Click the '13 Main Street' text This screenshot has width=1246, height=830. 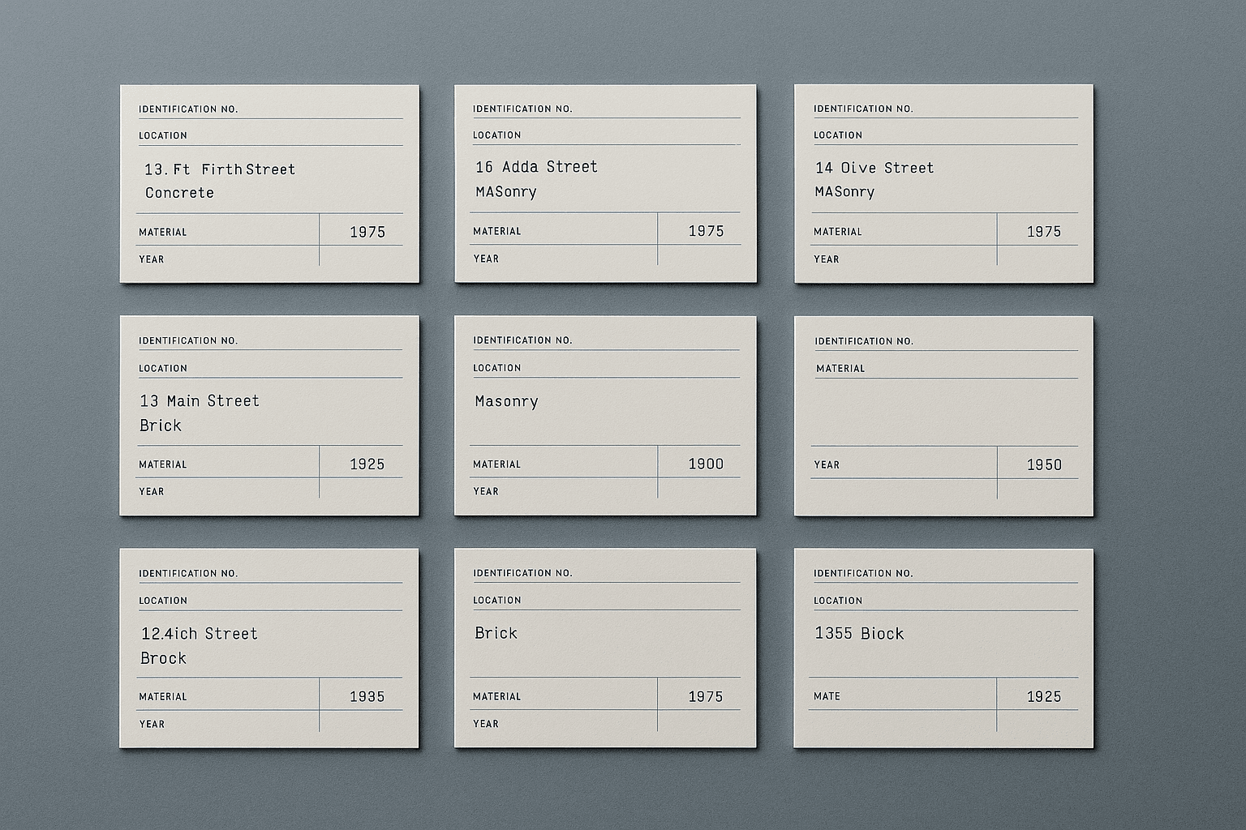tap(200, 401)
